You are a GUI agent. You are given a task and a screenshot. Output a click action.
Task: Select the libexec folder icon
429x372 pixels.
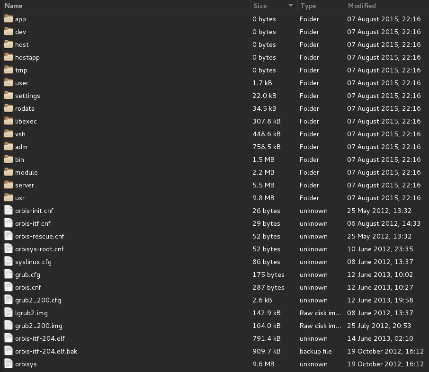[9, 121]
